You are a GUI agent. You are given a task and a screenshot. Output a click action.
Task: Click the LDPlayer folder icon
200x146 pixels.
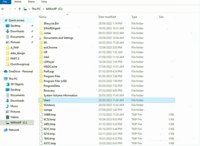pos(41,62)
